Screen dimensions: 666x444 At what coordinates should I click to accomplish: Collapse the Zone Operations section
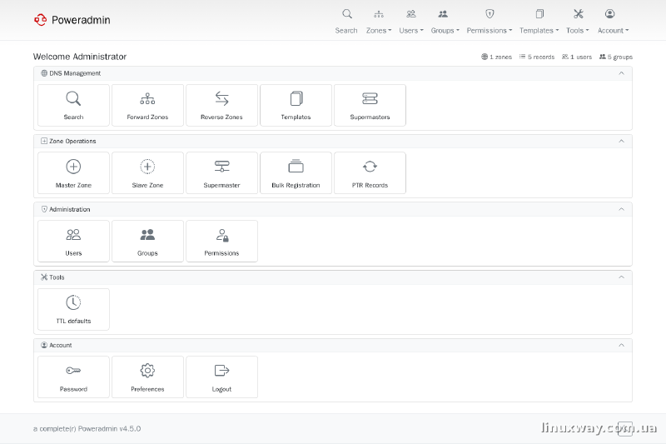pyautogui.click(x=621, y=141)
